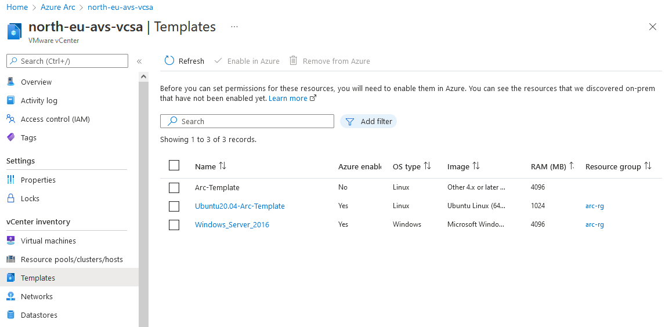Go to north-eu-avs-vcsa breadcrumb

coord(120,8)
